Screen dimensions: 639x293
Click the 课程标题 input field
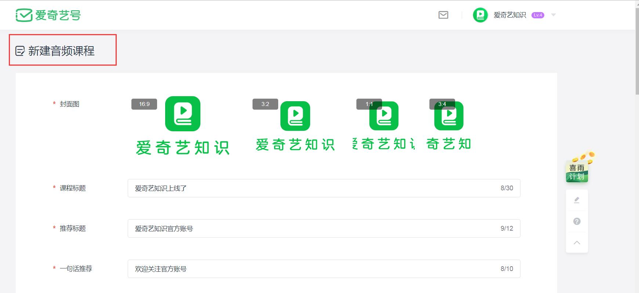[324, 188]
